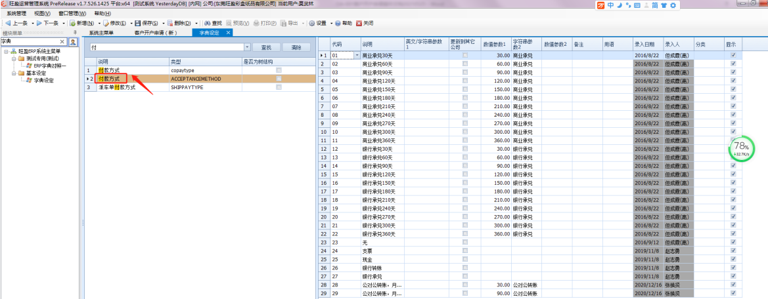Close the 字典设定 tab with X

(228, 33)
